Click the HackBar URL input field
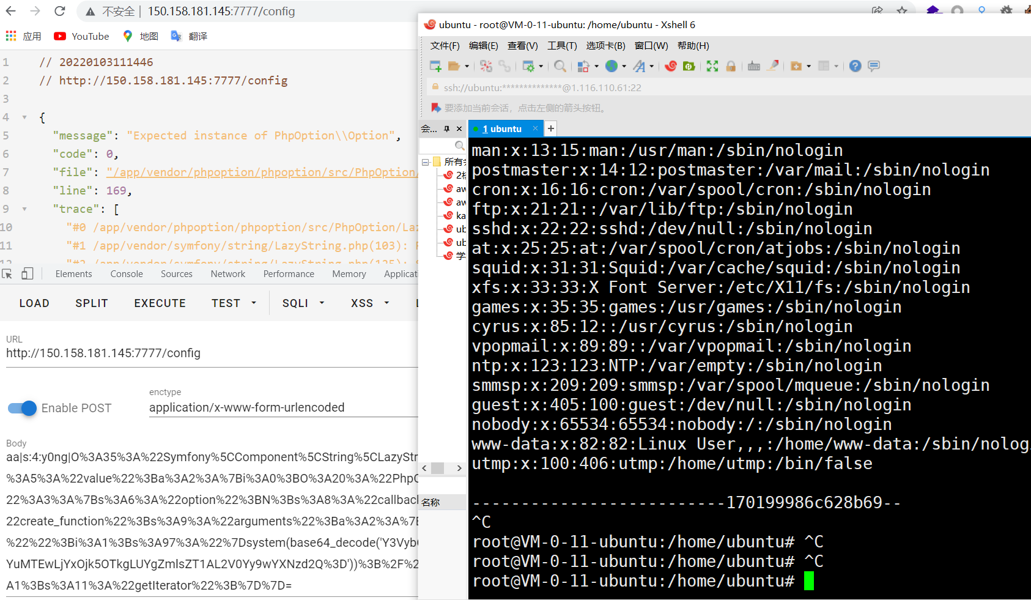Screen dimensions: 1031x600 coord(212,353)
